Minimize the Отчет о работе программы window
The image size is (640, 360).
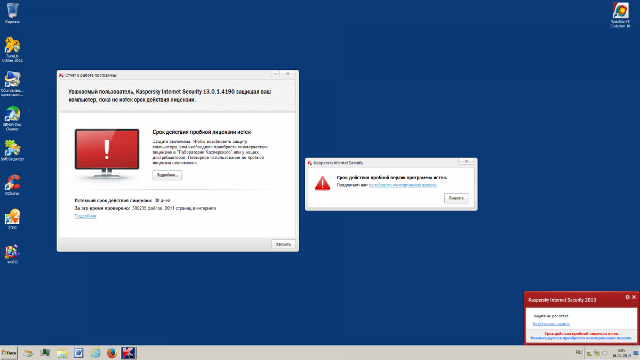pos(276,74)
